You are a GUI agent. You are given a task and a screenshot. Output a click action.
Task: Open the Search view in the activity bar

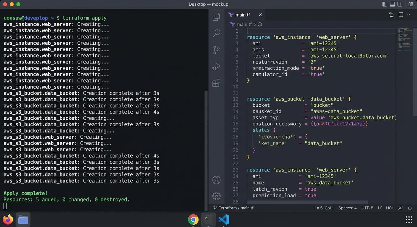coord(216,33)
